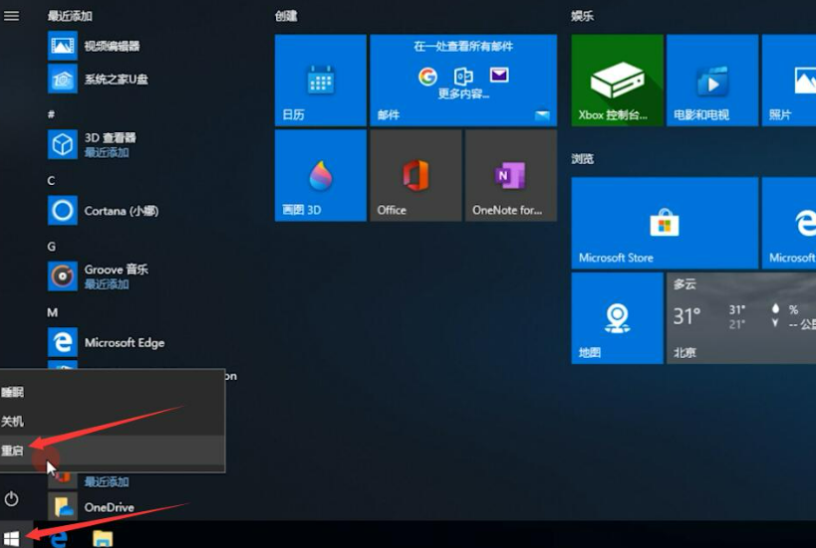Launch Microsoft Edge from the app list
The height and width of the screenshot is (548, 816).
pyautogui.click(x=63, y=342)
